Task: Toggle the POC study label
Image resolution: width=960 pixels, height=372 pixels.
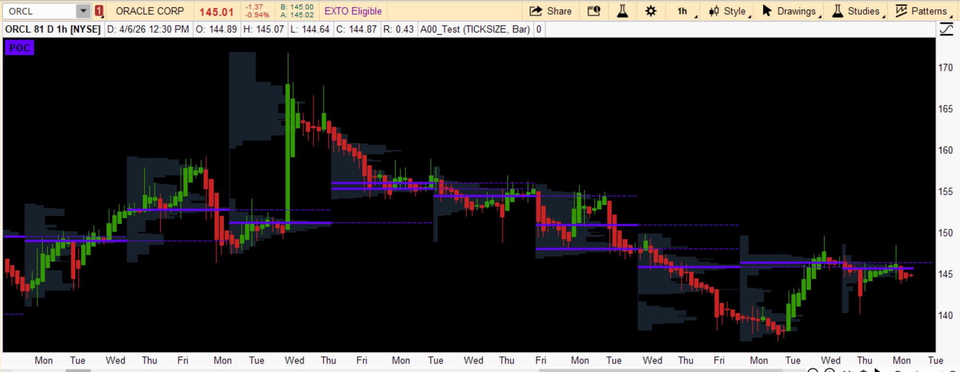Action: coord(19,48)
